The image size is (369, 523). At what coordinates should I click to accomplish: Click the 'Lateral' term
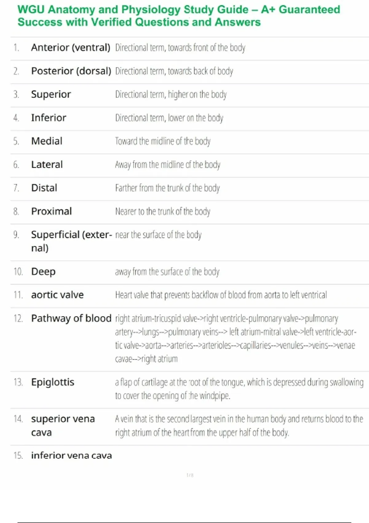point(47,165)
